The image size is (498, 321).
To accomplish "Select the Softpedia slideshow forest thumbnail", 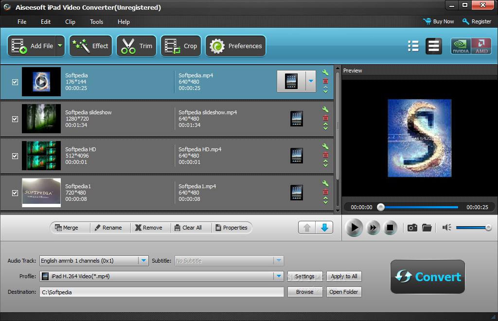I will (41, 119).
